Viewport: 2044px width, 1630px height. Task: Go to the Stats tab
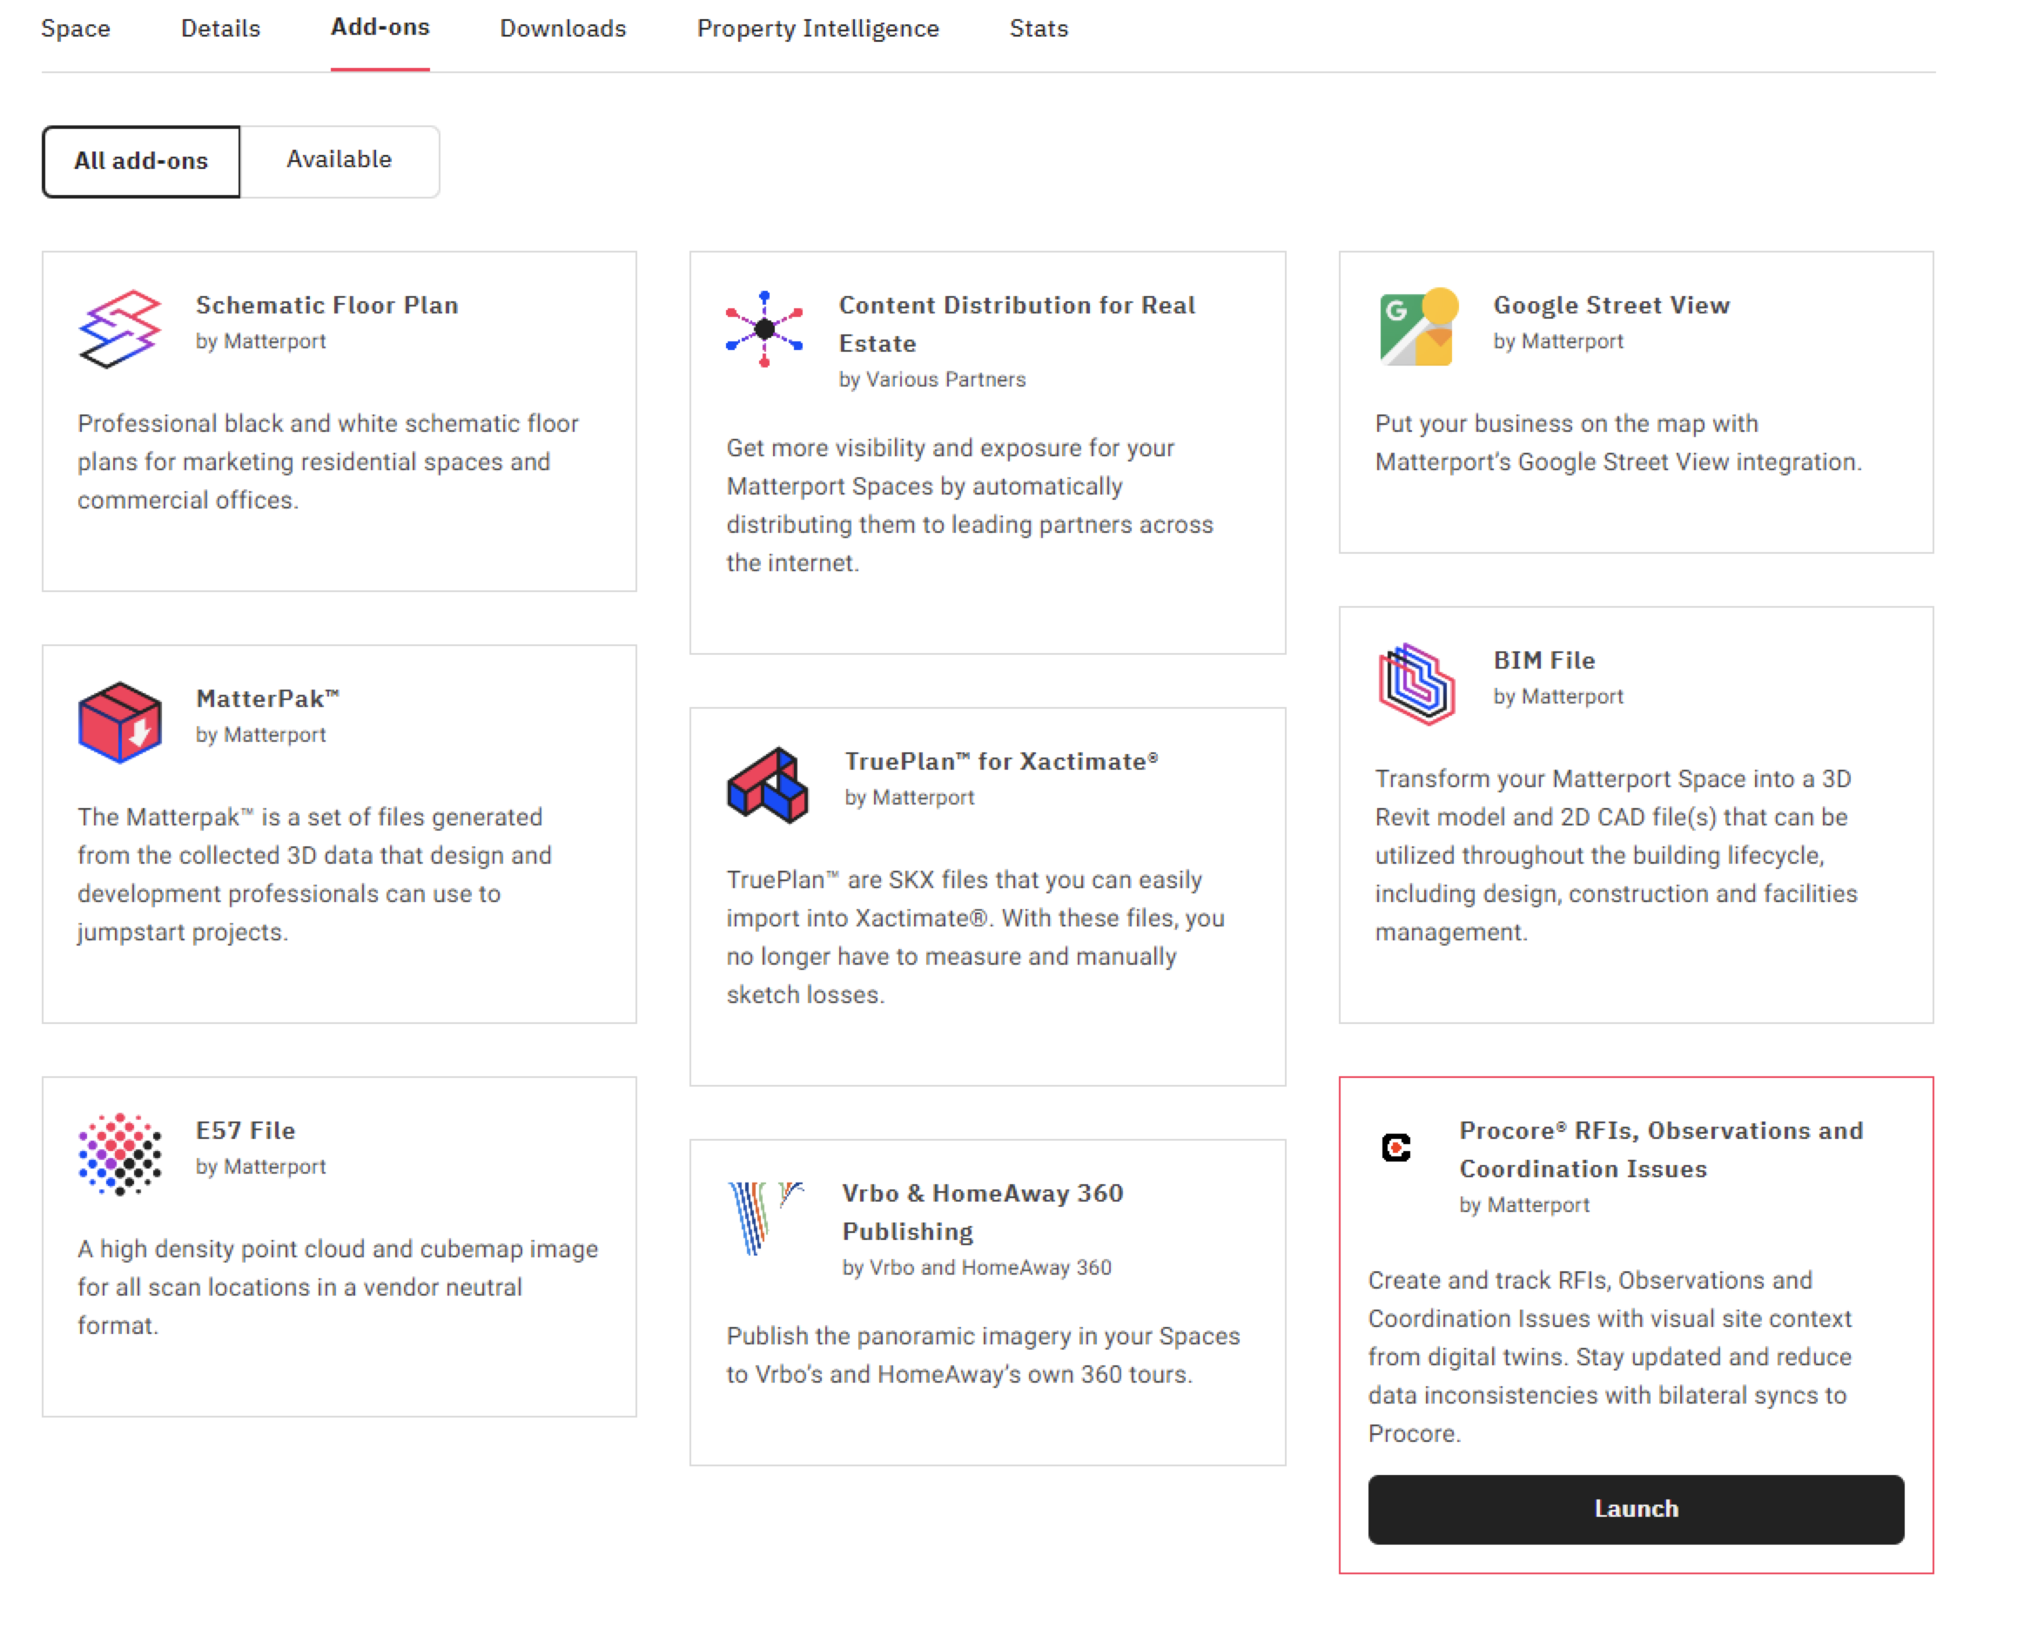click(1039, 29)
